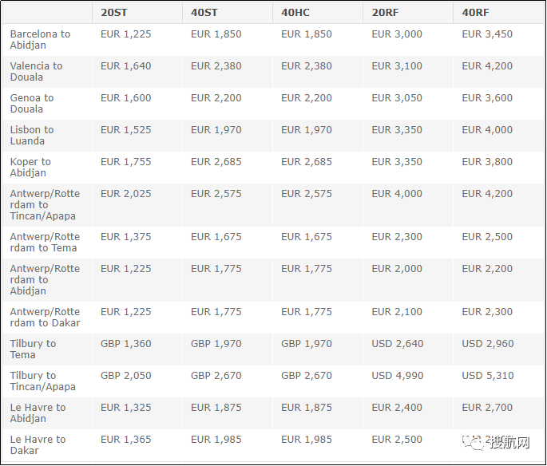Select Antwerp/Rotterdam to Tincan/Apapa route cell
Viewport: 547px width, 466px height.
click(x=45, y=205)
